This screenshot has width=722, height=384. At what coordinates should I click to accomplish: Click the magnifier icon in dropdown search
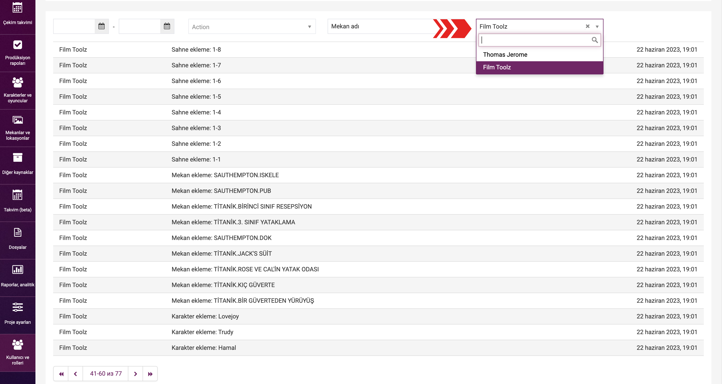594,40
